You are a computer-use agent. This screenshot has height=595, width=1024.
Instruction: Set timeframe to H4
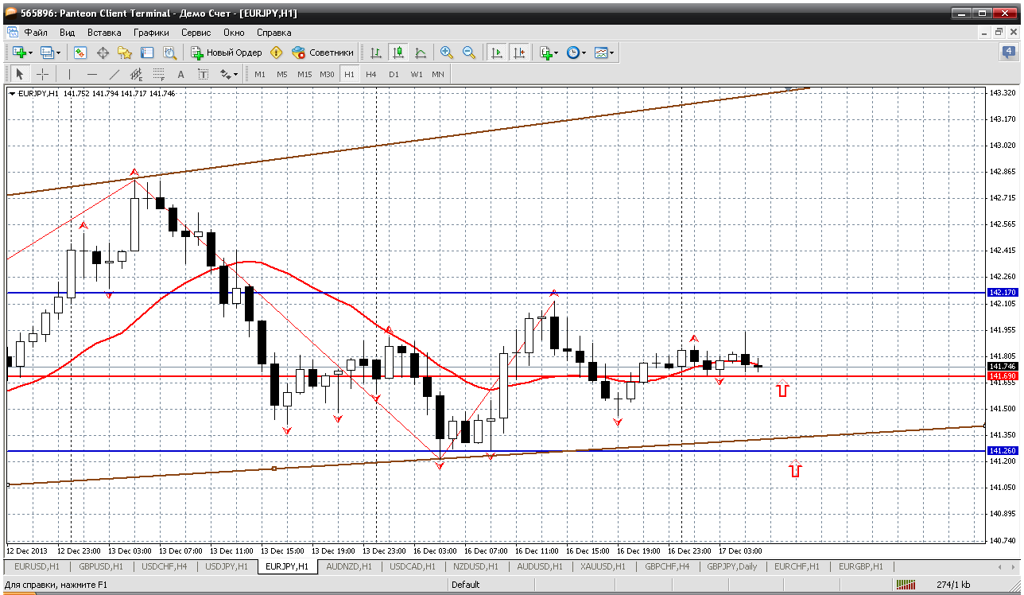coord(371,74)
